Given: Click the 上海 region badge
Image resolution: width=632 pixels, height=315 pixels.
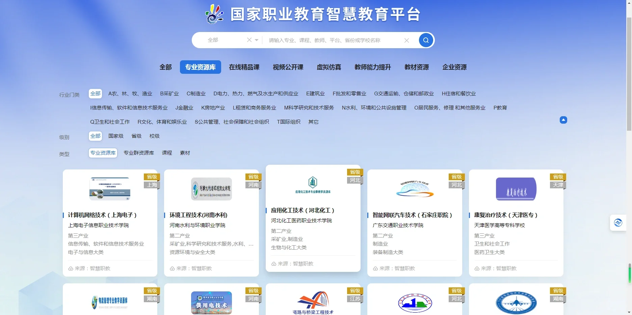Looking at the screenshot, I should 152,185.
